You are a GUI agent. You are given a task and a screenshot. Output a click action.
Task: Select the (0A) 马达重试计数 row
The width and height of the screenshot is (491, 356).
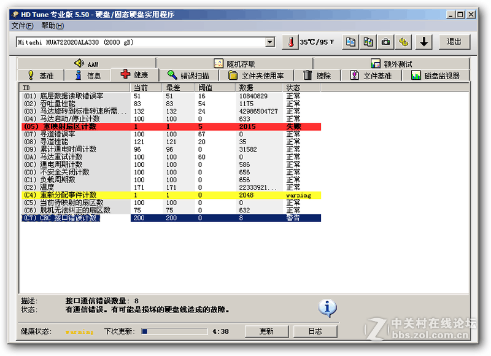tap(171, 157)
